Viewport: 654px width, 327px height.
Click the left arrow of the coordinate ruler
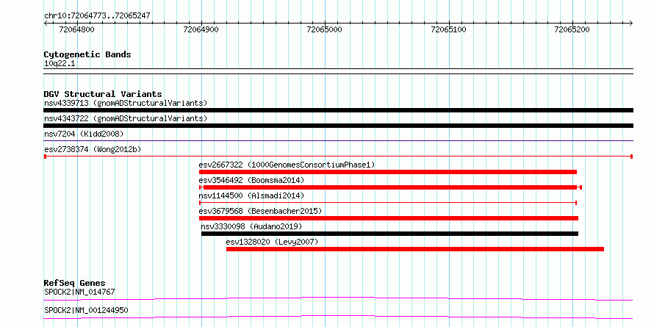(46, 23)
